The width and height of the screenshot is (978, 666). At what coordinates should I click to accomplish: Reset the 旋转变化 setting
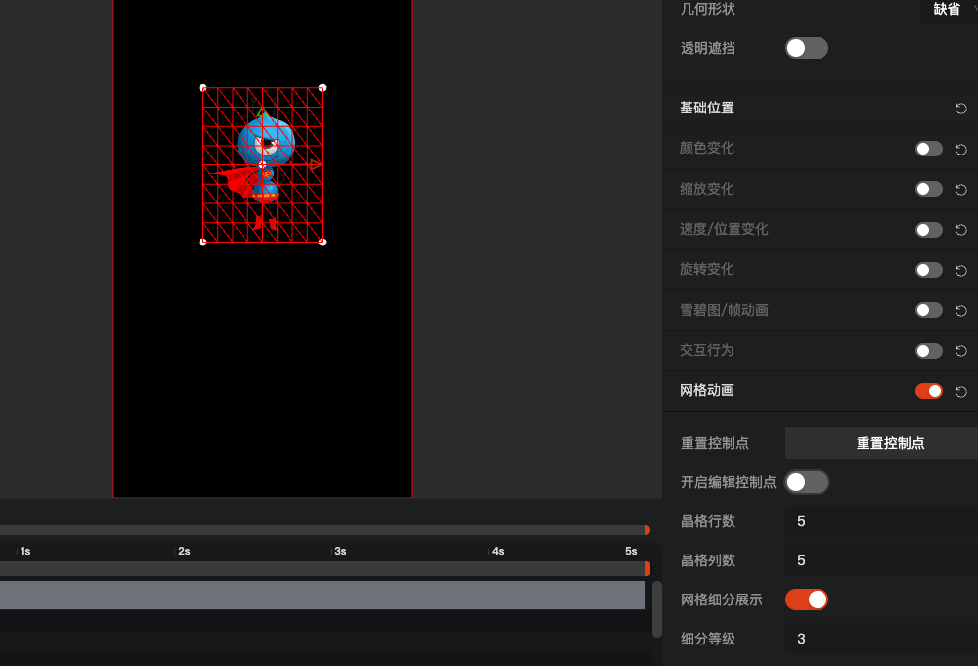pyautogui.click(x=961, y=270)
